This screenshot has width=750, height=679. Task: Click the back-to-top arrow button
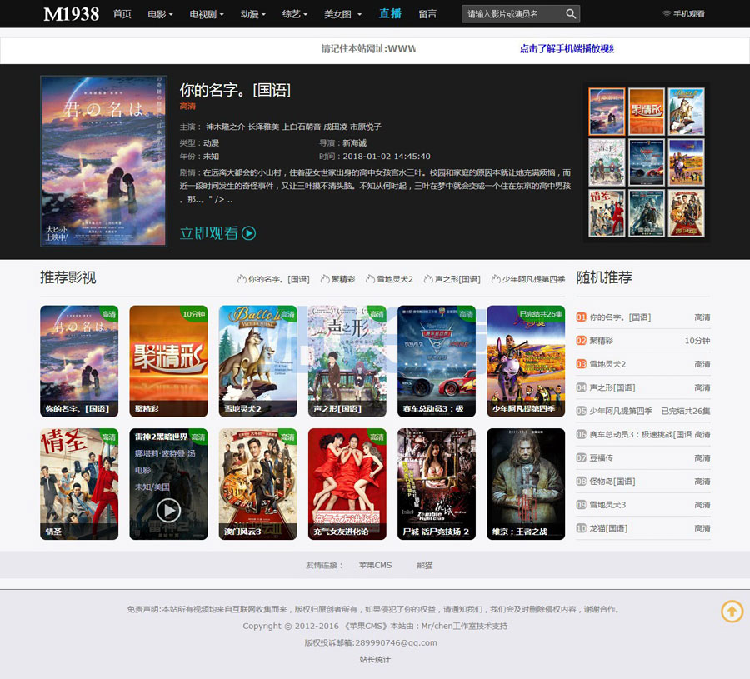[x=732, y=612]
